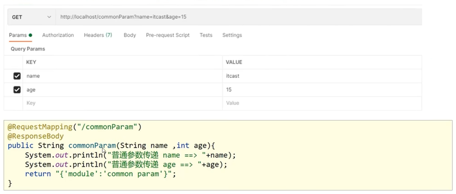Open the Settings tab
The width and height of the screenshot is (456, 194).
click(x=232, y=35)
